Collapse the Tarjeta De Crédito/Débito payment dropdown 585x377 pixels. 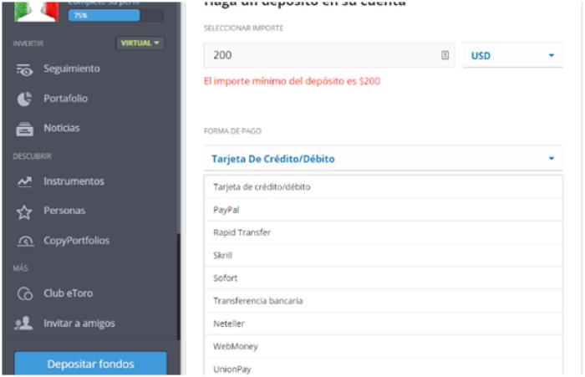coord(383,159)
